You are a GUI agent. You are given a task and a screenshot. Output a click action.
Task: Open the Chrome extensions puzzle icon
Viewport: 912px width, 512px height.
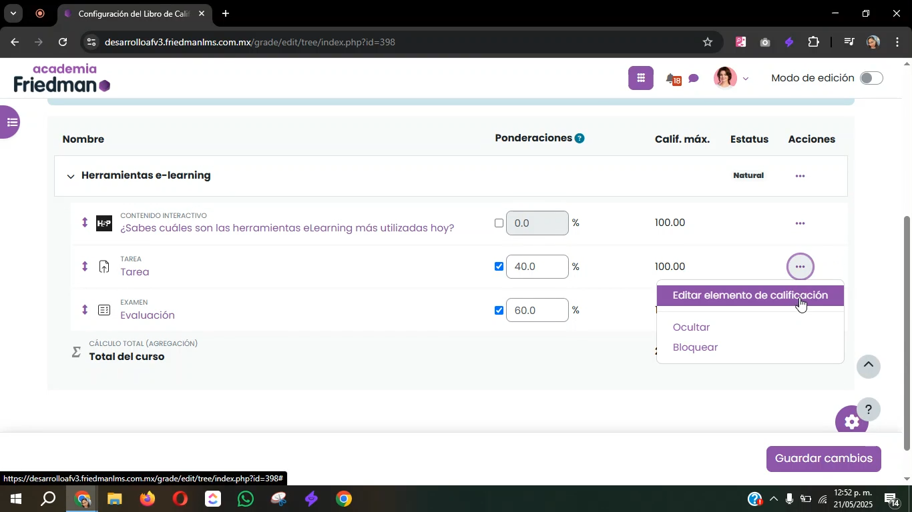click(813, 42)
